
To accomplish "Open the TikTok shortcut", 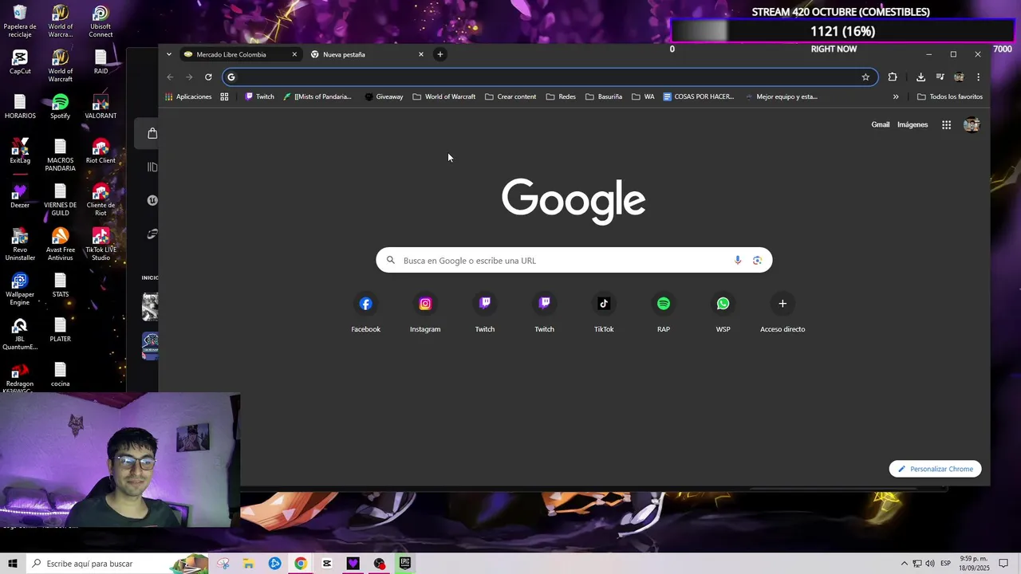I will pos(604,312).
